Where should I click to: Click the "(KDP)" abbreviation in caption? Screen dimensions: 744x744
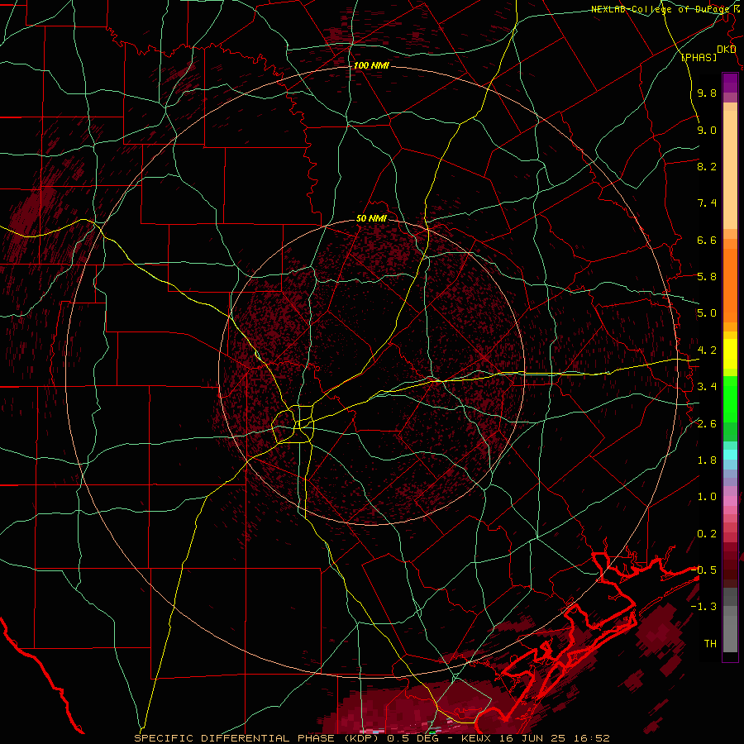point(363,738)
